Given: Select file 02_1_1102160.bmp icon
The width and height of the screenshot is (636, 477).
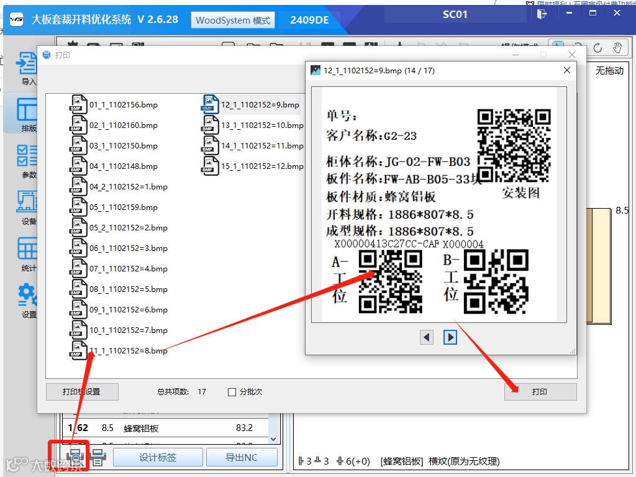Looking at the screenshot, I should click(78, 125).
